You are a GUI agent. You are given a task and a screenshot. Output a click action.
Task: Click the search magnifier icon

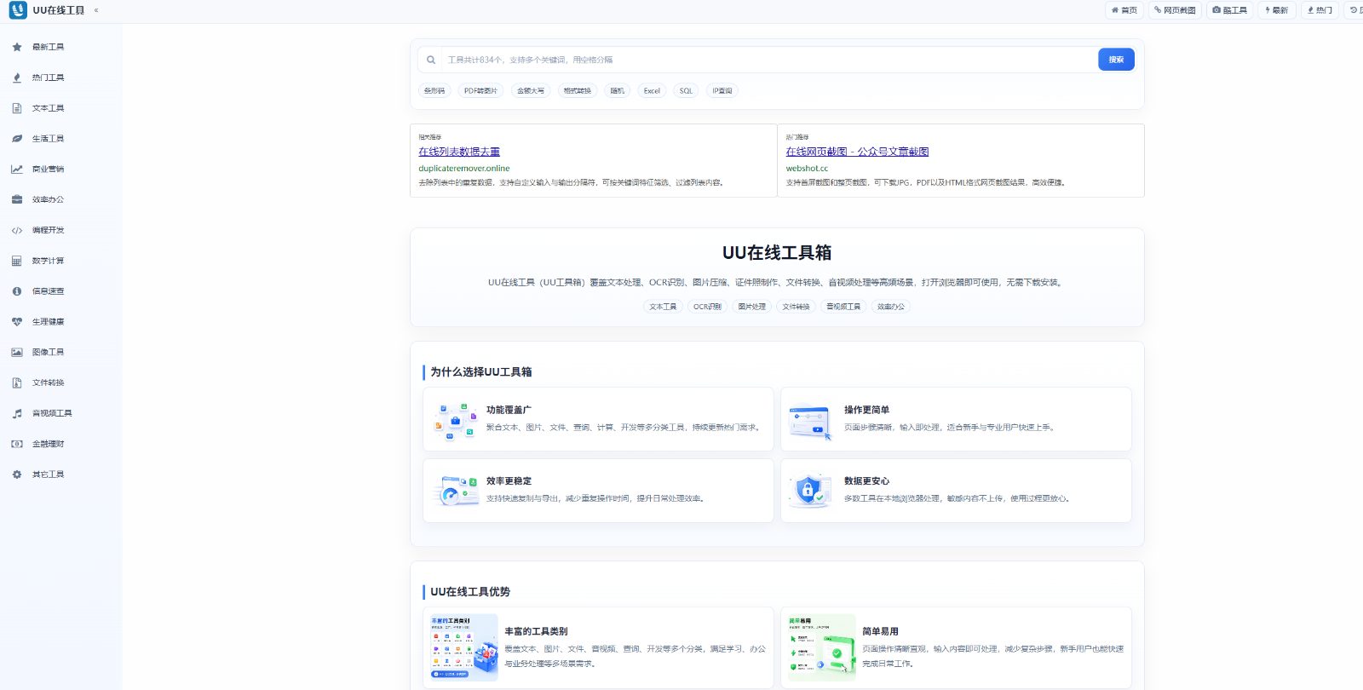tap(431, 60)
